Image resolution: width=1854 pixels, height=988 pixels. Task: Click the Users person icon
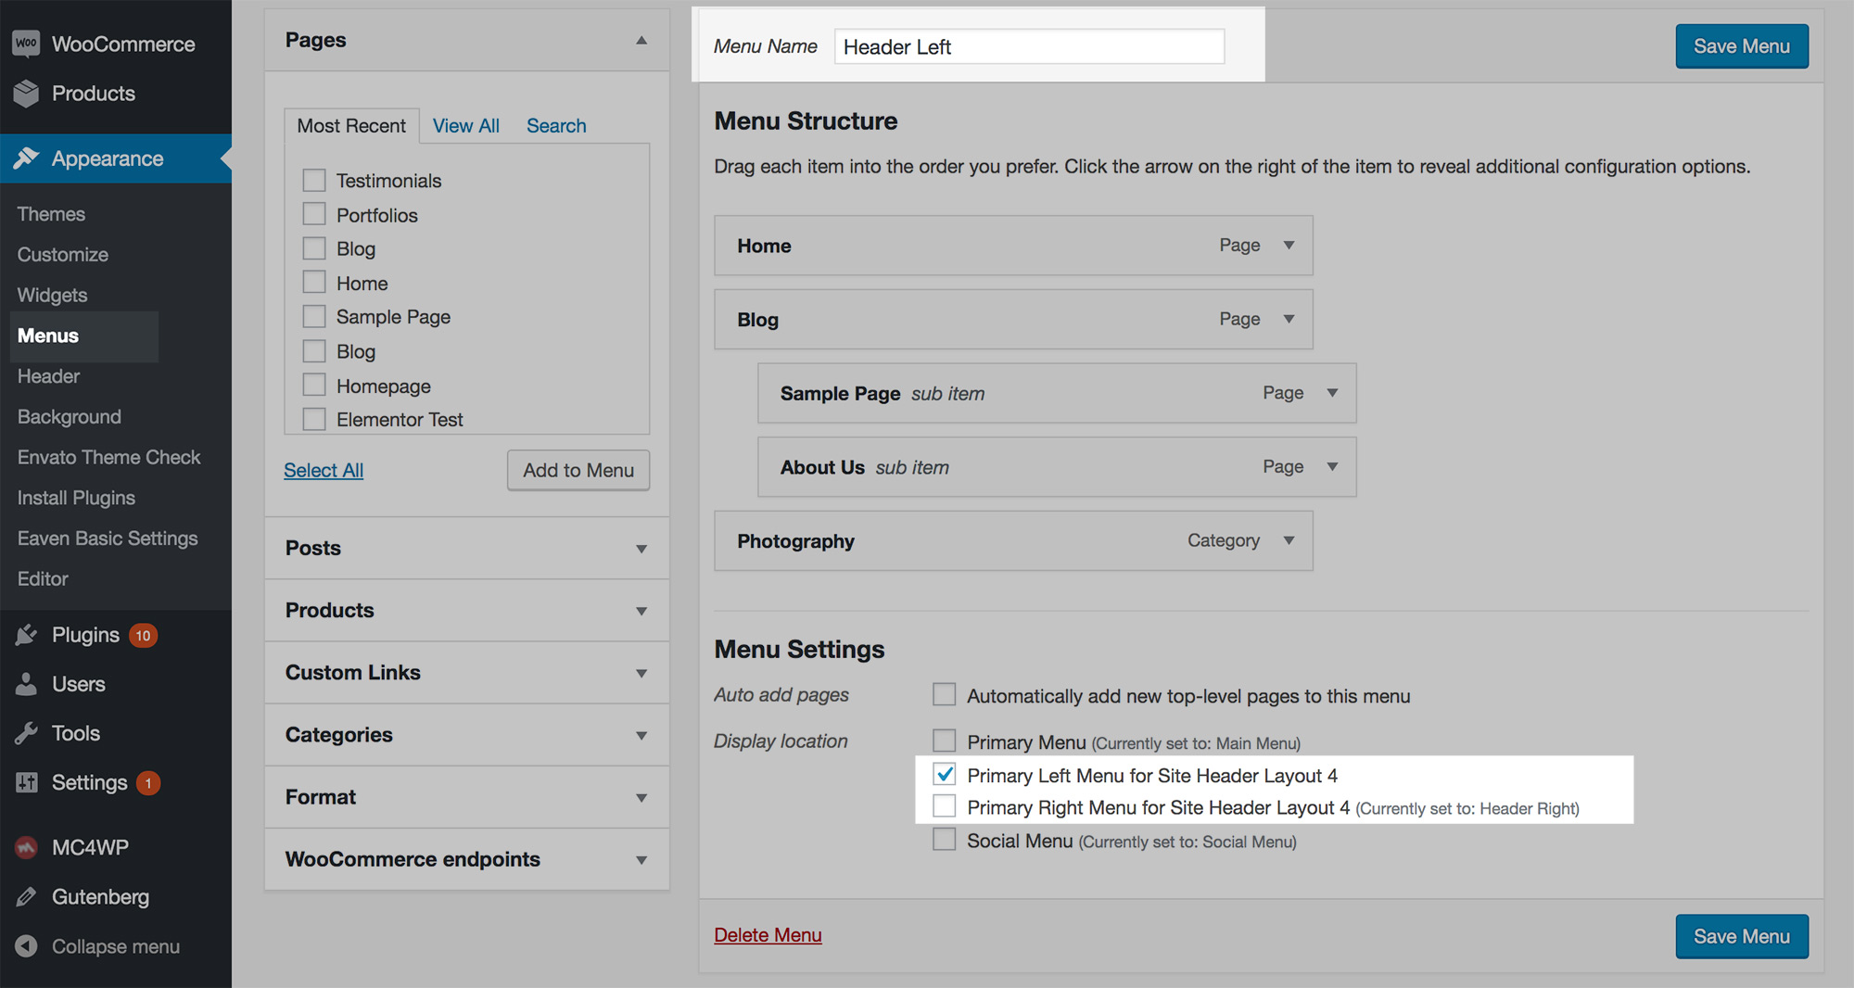tap(26, 683)
